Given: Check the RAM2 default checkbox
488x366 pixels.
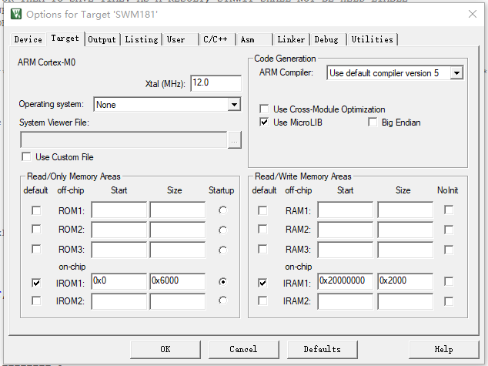Looking at the screenshot, I should pos(262,230).
